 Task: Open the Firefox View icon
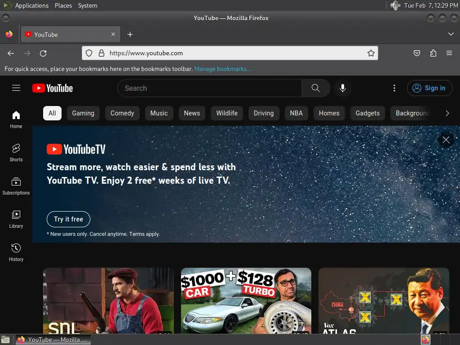pos(9,34)
